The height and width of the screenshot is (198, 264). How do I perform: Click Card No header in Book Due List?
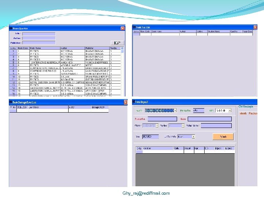point(235,32)
